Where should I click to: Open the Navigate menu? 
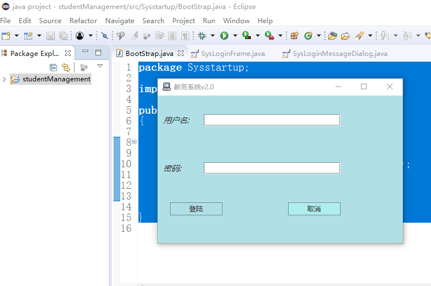(120, 21)
